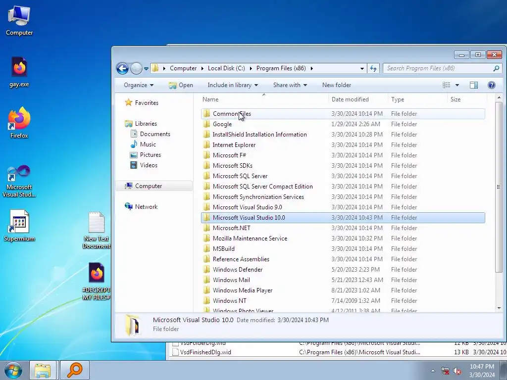Image resolution: width=507 pixels, height=380 pixels.
Task: Select the Microsoft Synchronization Services folder
Action: point(343,197)
